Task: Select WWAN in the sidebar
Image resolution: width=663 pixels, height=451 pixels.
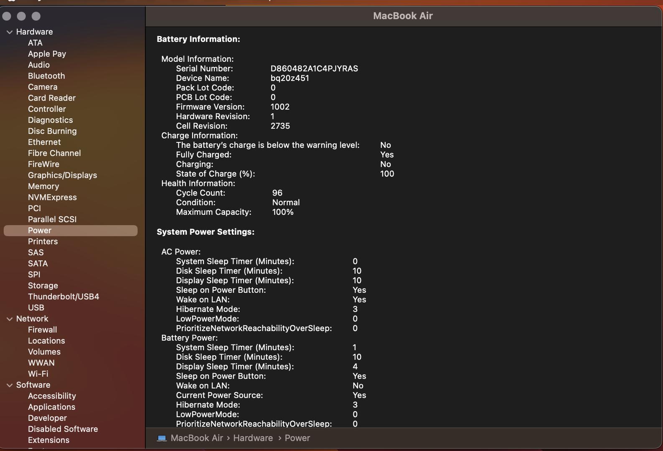Action: click(41, 363)
